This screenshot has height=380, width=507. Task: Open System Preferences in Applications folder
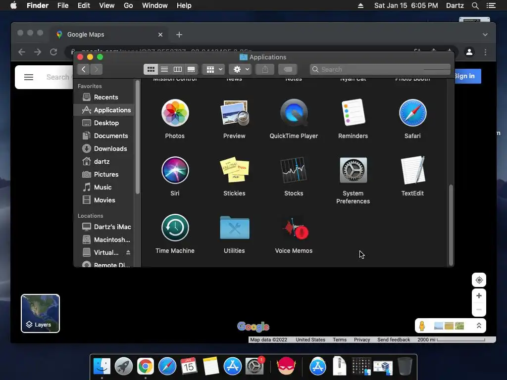(353, 170)
